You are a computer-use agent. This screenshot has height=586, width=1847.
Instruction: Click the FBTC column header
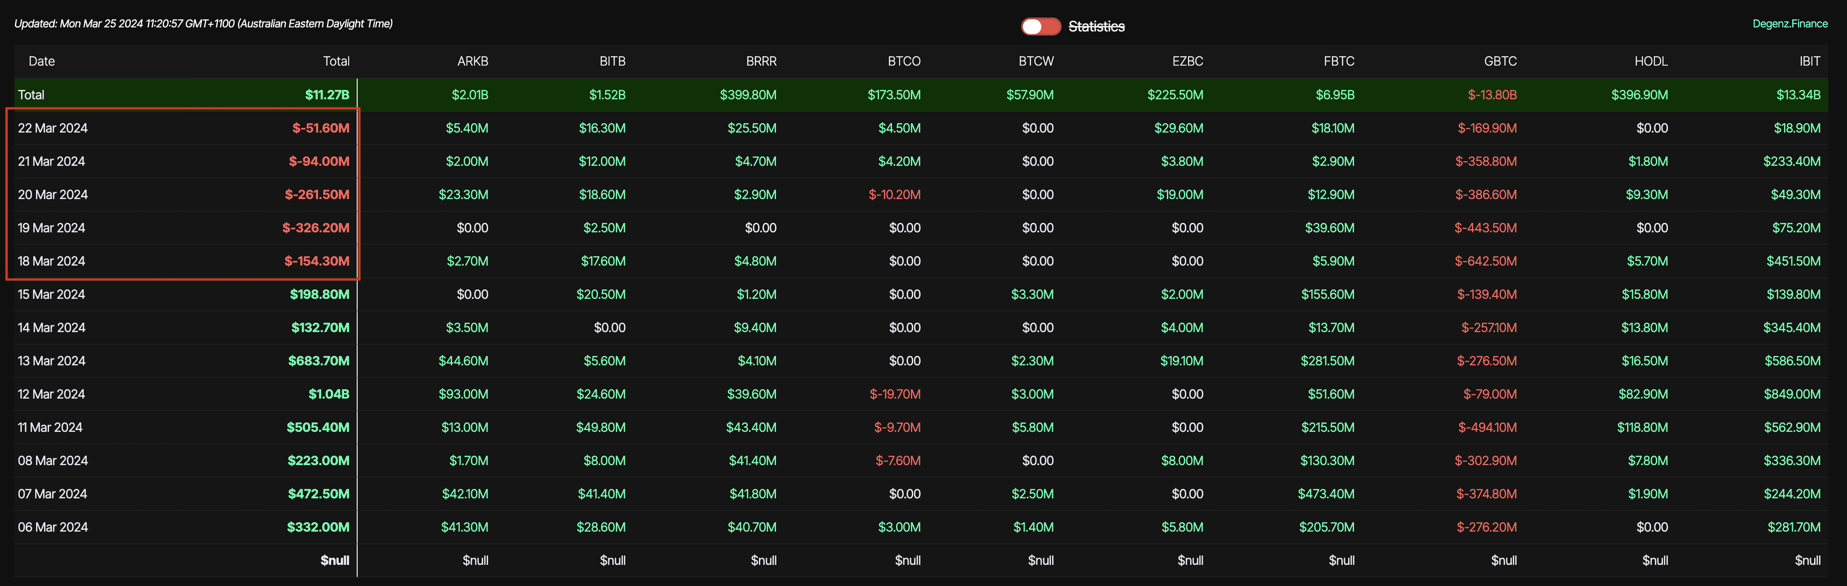[1339, 61]
